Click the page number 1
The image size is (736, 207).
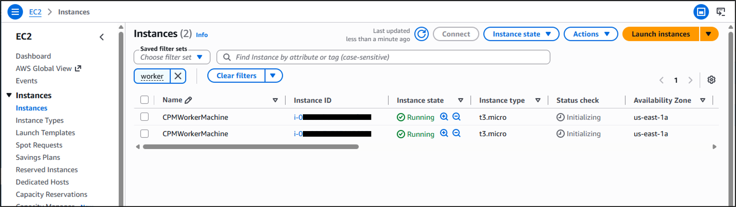pyautogui.click(x=676, y=80)
